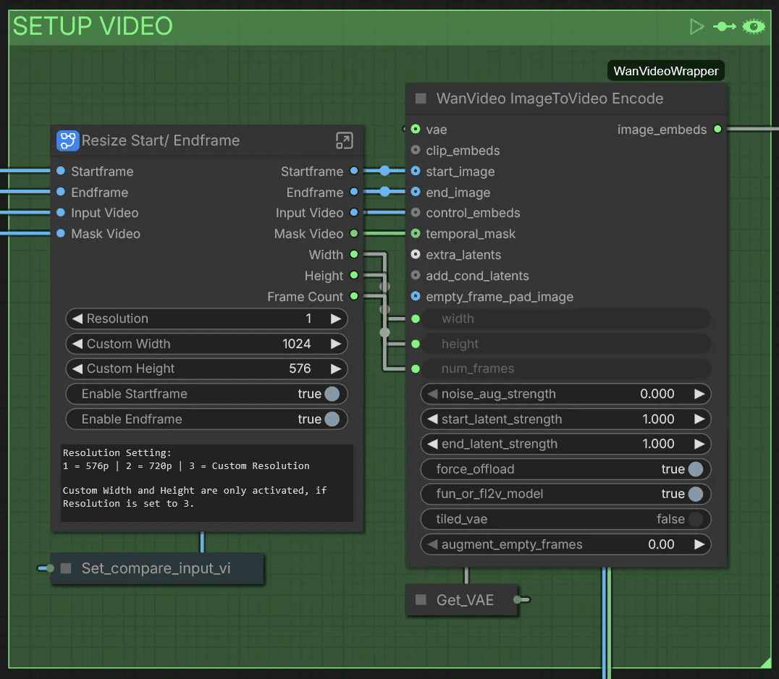The width and height of the screenshot is (779, 679).
Task: Click the Set_compare_input_vi collapse square
Action: (66, 568)
